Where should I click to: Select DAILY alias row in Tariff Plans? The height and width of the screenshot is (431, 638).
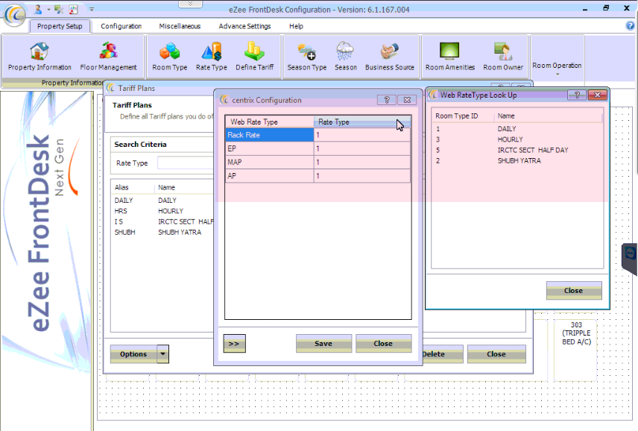click(x=162, y=201)
